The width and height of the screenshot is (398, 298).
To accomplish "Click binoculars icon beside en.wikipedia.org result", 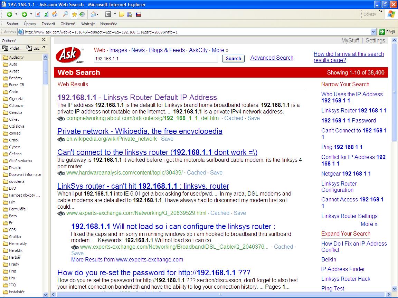I will [x=61, y=139].
